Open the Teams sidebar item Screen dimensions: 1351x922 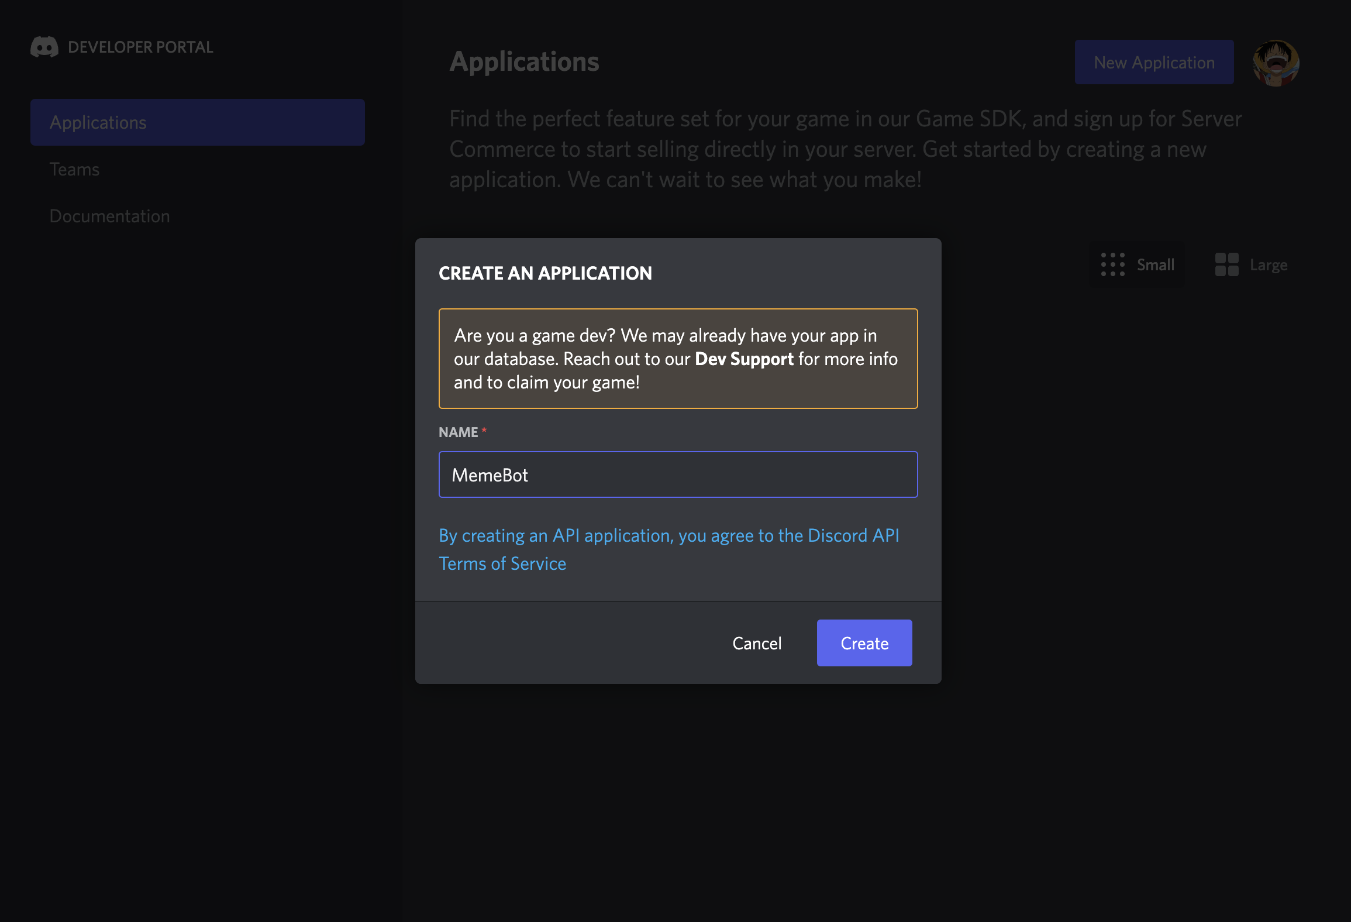[74, 169]
